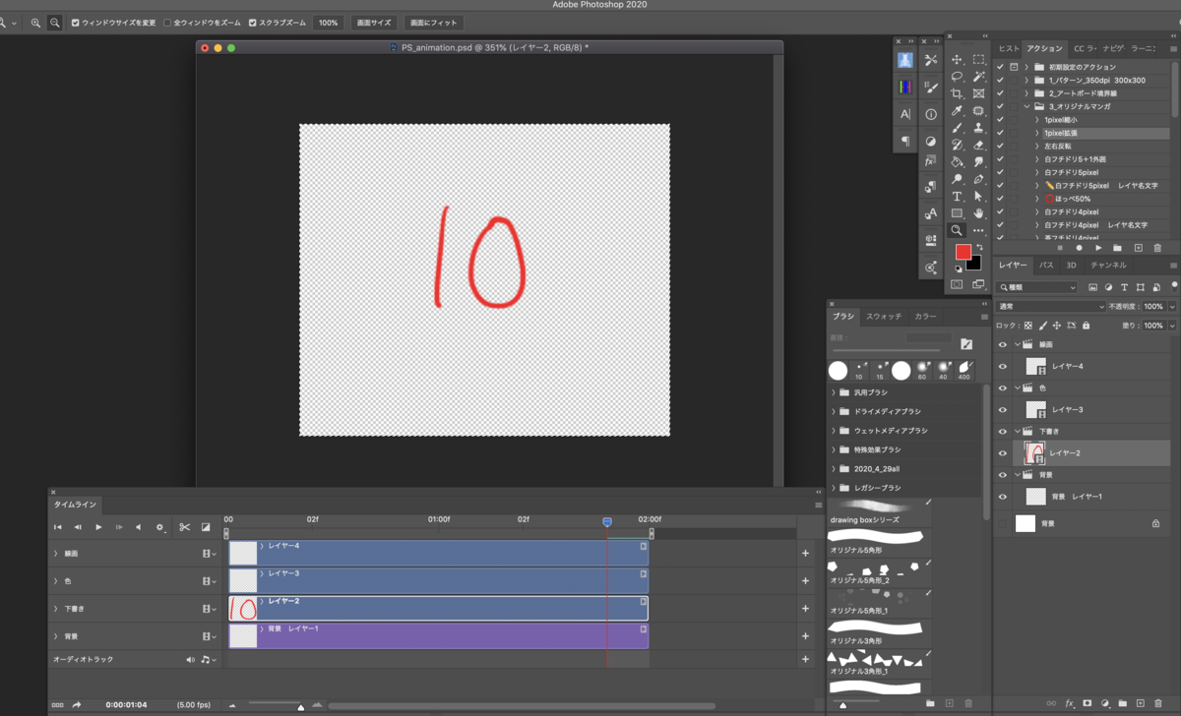Select the Rectangle shape tool

pyautogui.click(x=957, y=213)
